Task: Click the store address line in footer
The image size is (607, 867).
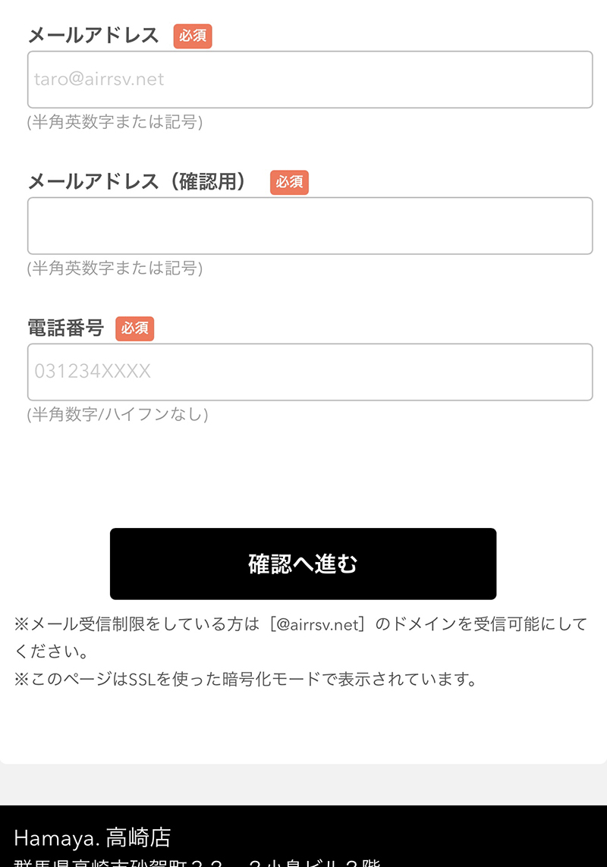Action: [x=197, y=862]
